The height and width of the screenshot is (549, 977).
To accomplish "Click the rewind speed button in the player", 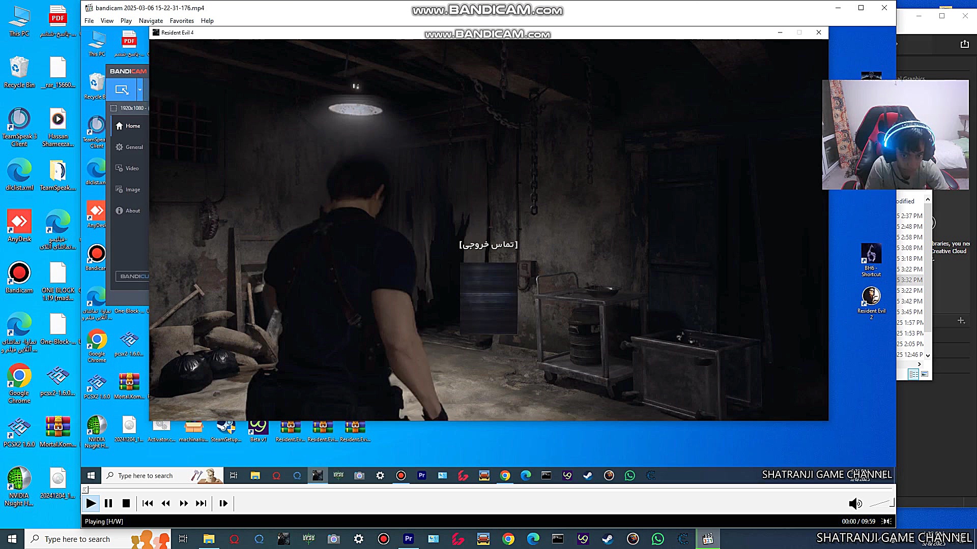I will [x=166, y=503].
